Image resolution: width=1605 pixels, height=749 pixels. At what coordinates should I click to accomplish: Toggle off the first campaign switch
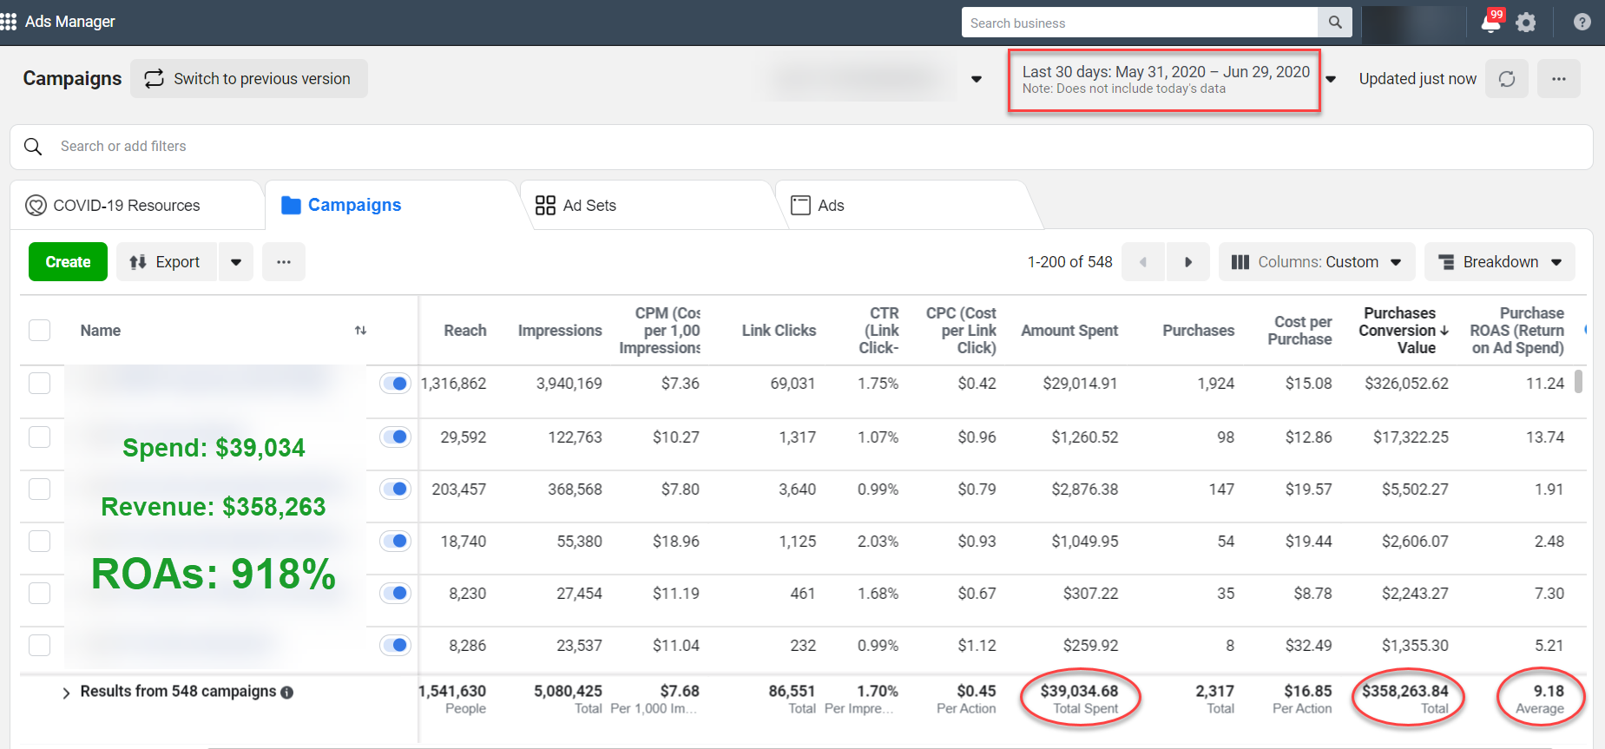pos(395,384)
